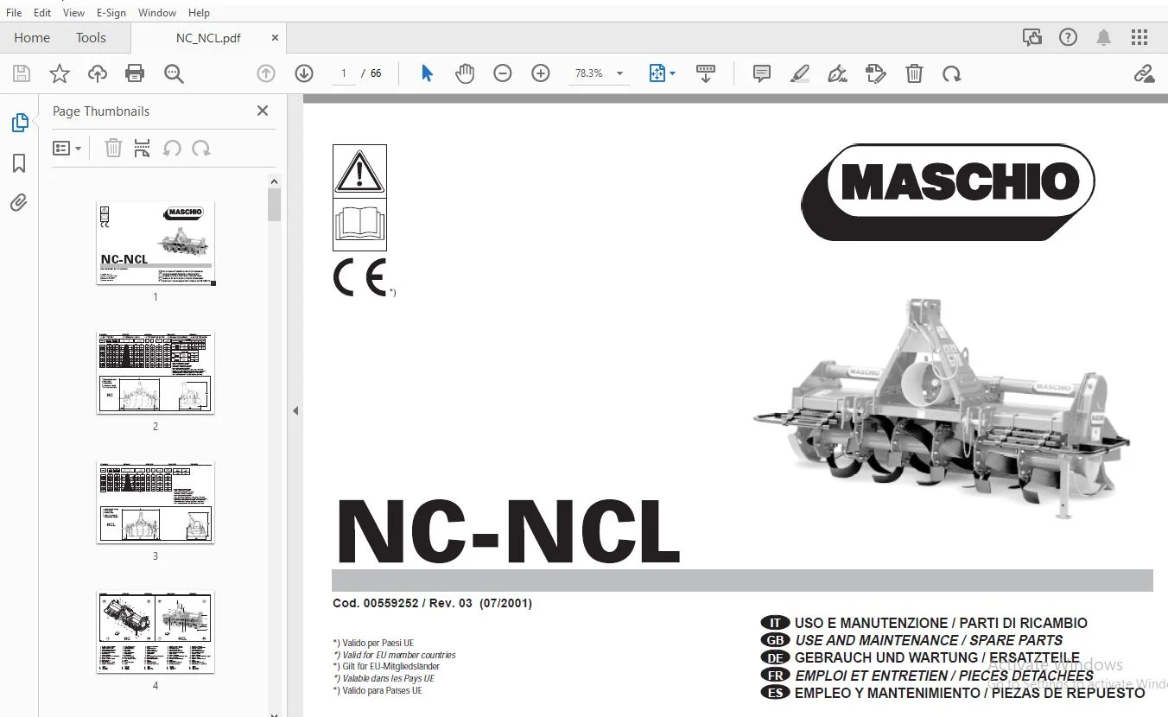Click 'Valid for EU member countries' footnote
Image resolution: width=1168 pixels, height=717 pixels.
click(394, 655)
